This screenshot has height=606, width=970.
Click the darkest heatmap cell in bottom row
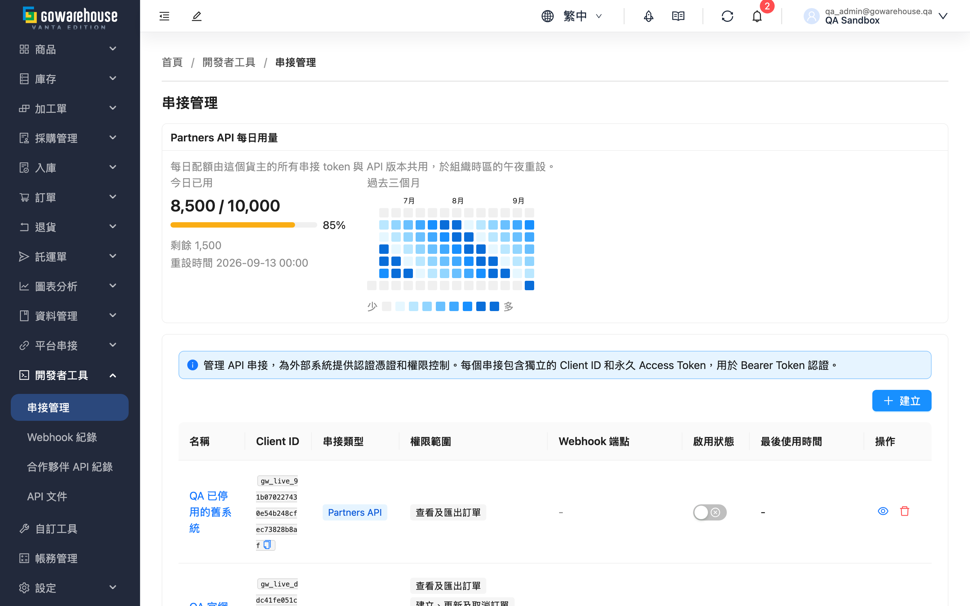click(529, 285)
